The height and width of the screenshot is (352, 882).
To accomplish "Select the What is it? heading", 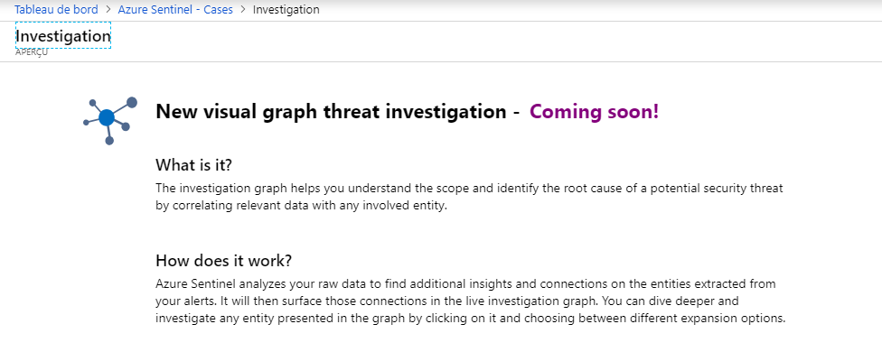I will (x=194, y=165).
